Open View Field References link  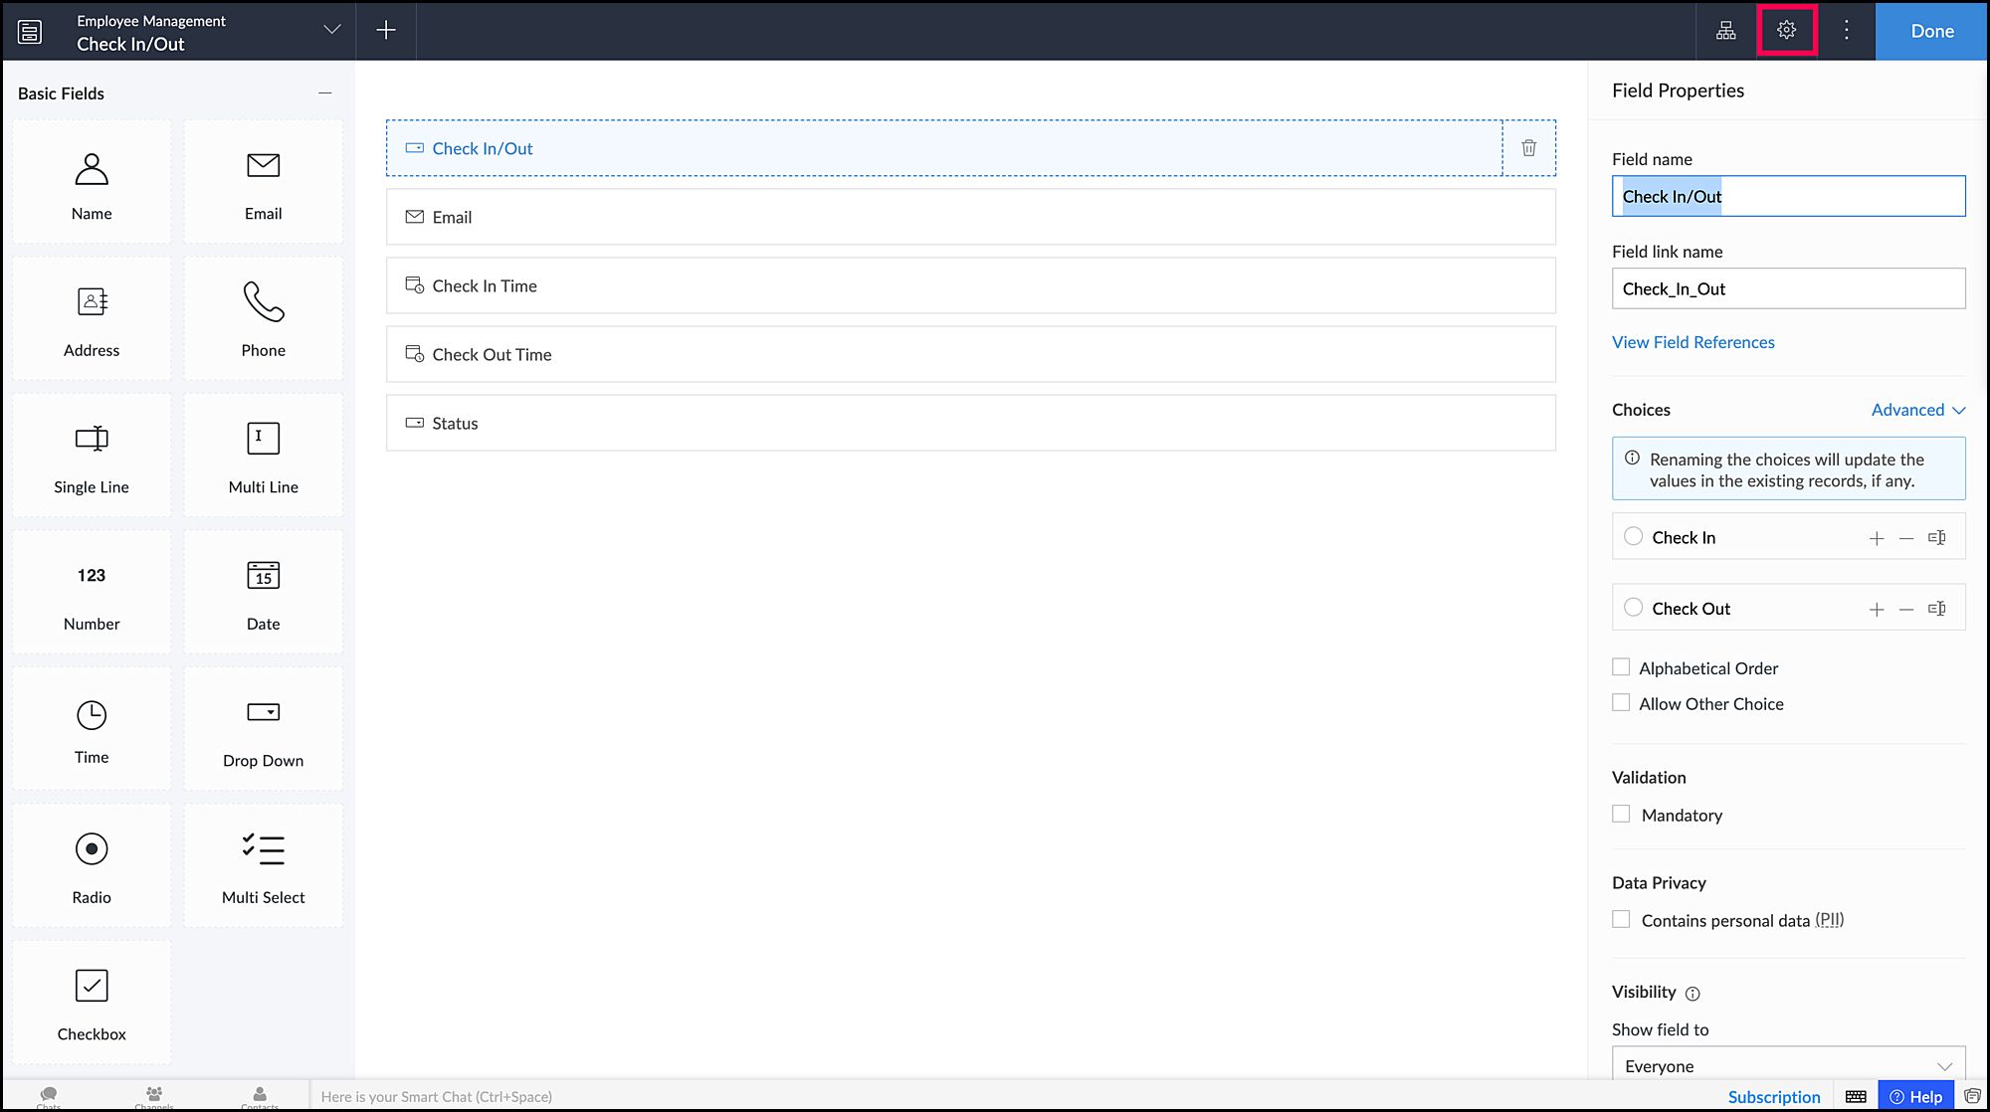point(1692,342)
